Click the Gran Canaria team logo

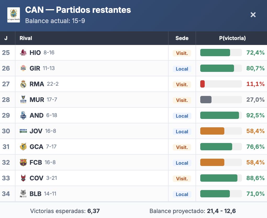tap(23, 147)
